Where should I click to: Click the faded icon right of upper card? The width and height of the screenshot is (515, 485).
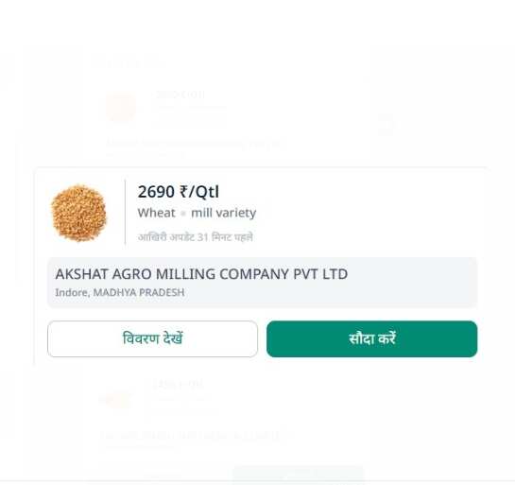pyautogui.click(x=386, y=124)
